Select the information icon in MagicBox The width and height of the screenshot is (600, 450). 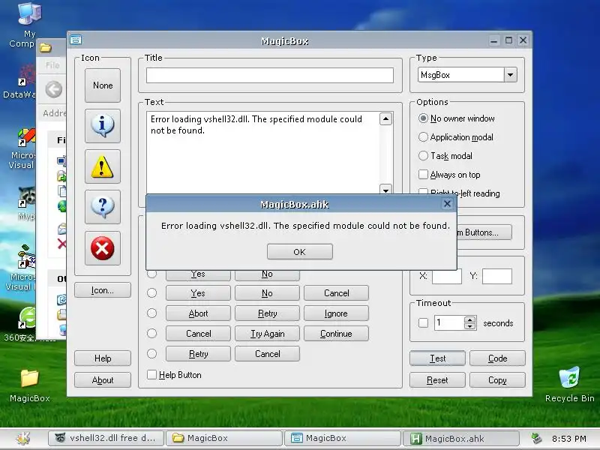(x=103, y=125)
